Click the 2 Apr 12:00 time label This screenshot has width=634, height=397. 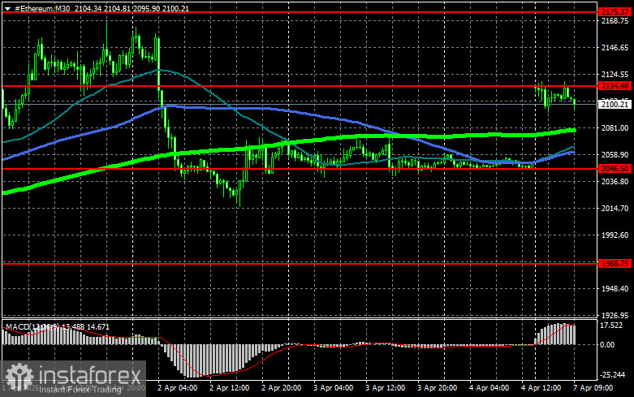229,388
